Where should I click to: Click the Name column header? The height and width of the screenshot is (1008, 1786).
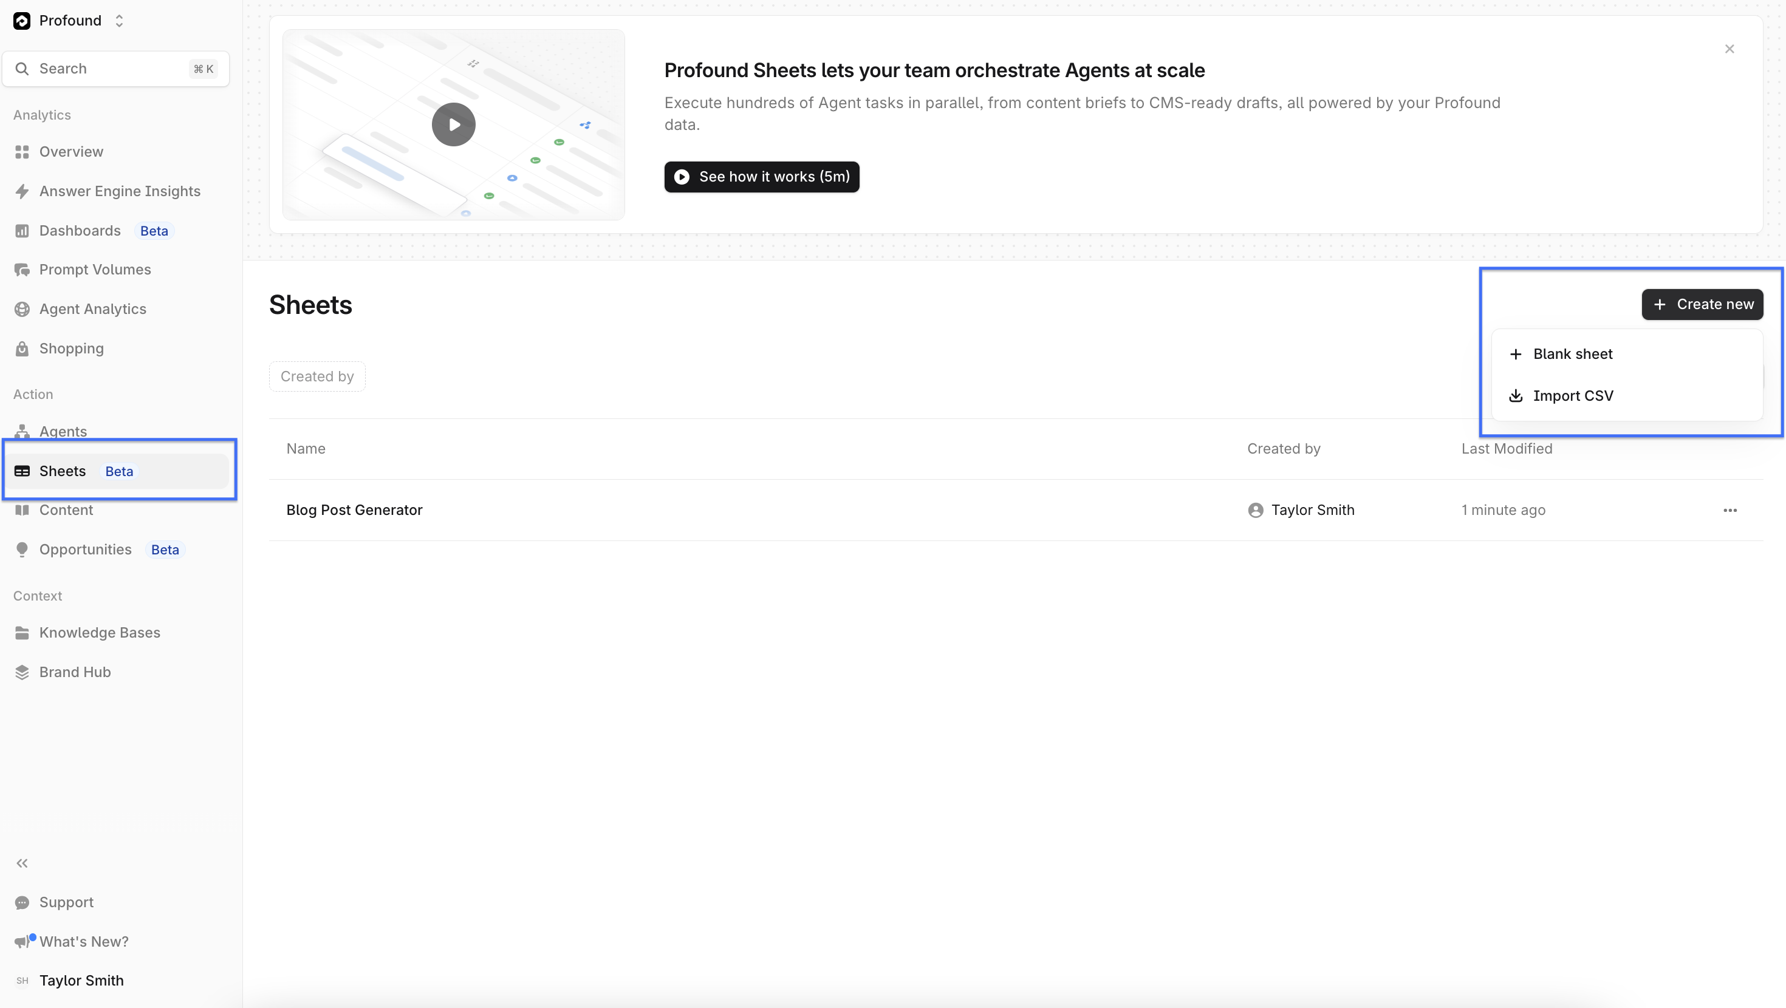(306, 449)
